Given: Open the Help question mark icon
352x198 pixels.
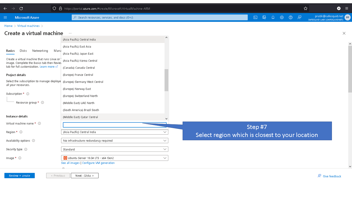Looking at the screenshot, I should pos(291,17).
